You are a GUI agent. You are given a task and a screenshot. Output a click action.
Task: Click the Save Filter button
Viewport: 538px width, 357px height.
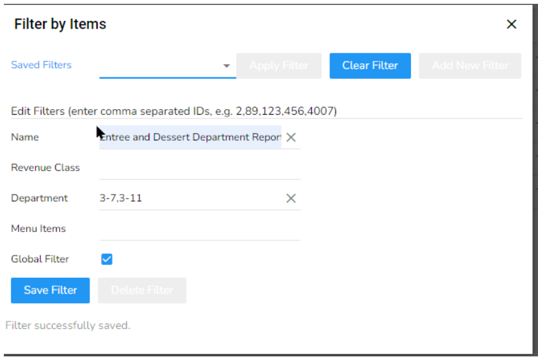pyautogui.click(x=50, y=290)
